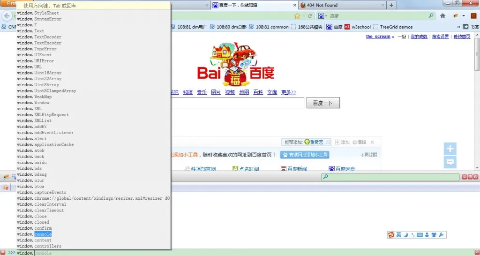Open the 文库 link
480x256 pixels.
tap(272, 92)
